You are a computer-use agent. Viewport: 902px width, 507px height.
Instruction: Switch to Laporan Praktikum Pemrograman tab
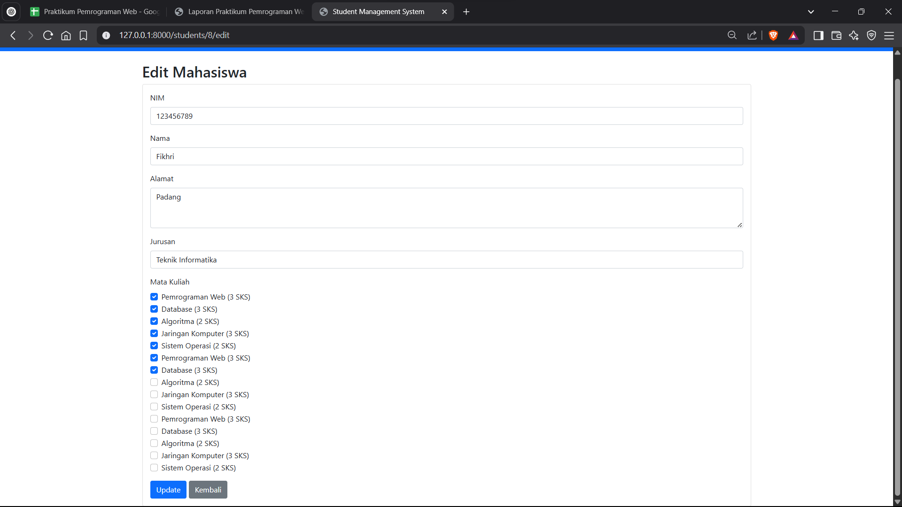click(240, 12)
